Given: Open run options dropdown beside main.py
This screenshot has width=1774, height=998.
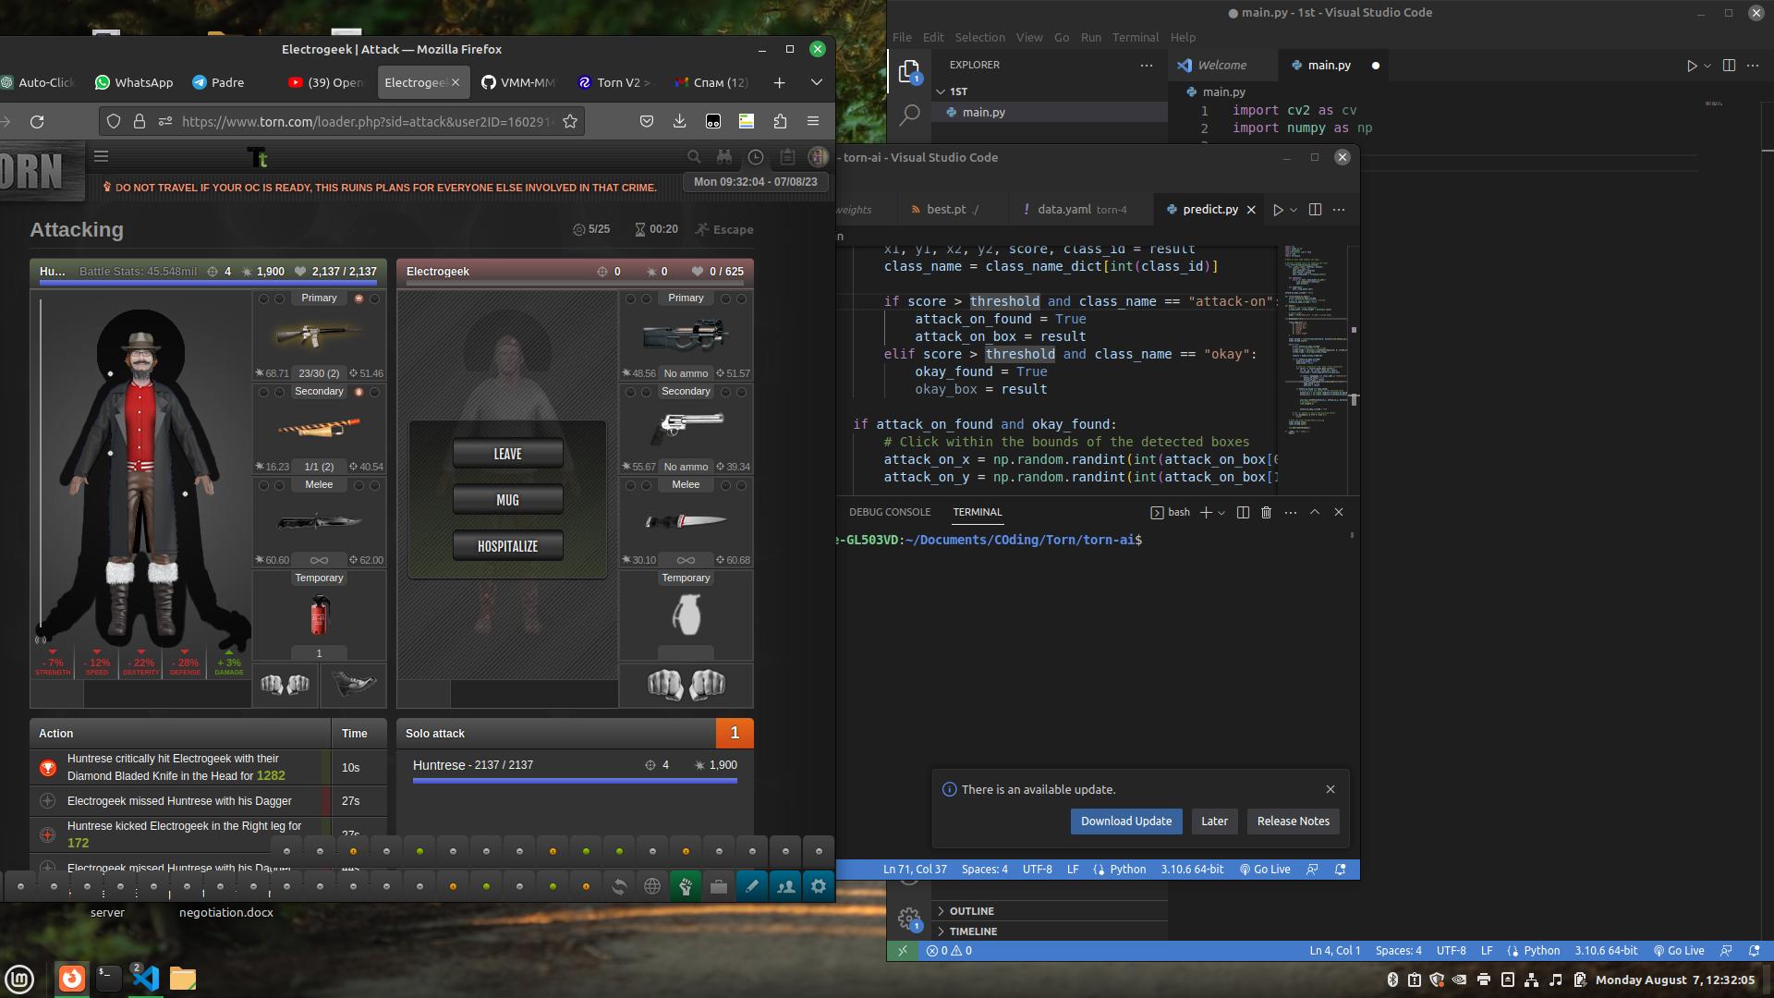Looking at the screenshot, I should click(x=1707, y=66).
